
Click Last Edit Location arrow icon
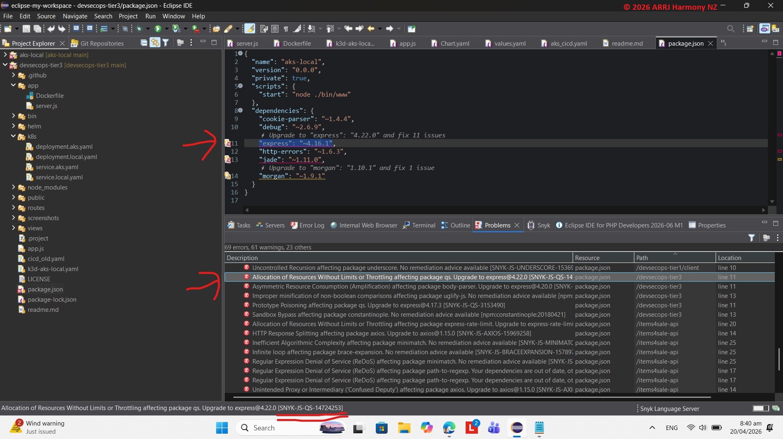point(348,29)
